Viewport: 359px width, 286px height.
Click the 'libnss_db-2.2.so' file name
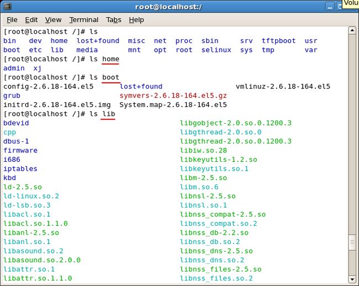[x=214, y=233]
